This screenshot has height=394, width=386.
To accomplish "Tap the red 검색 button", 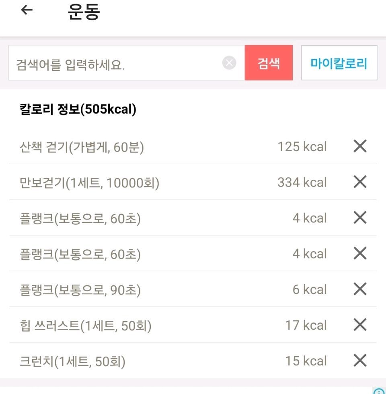I will click(x=269, y=63).
